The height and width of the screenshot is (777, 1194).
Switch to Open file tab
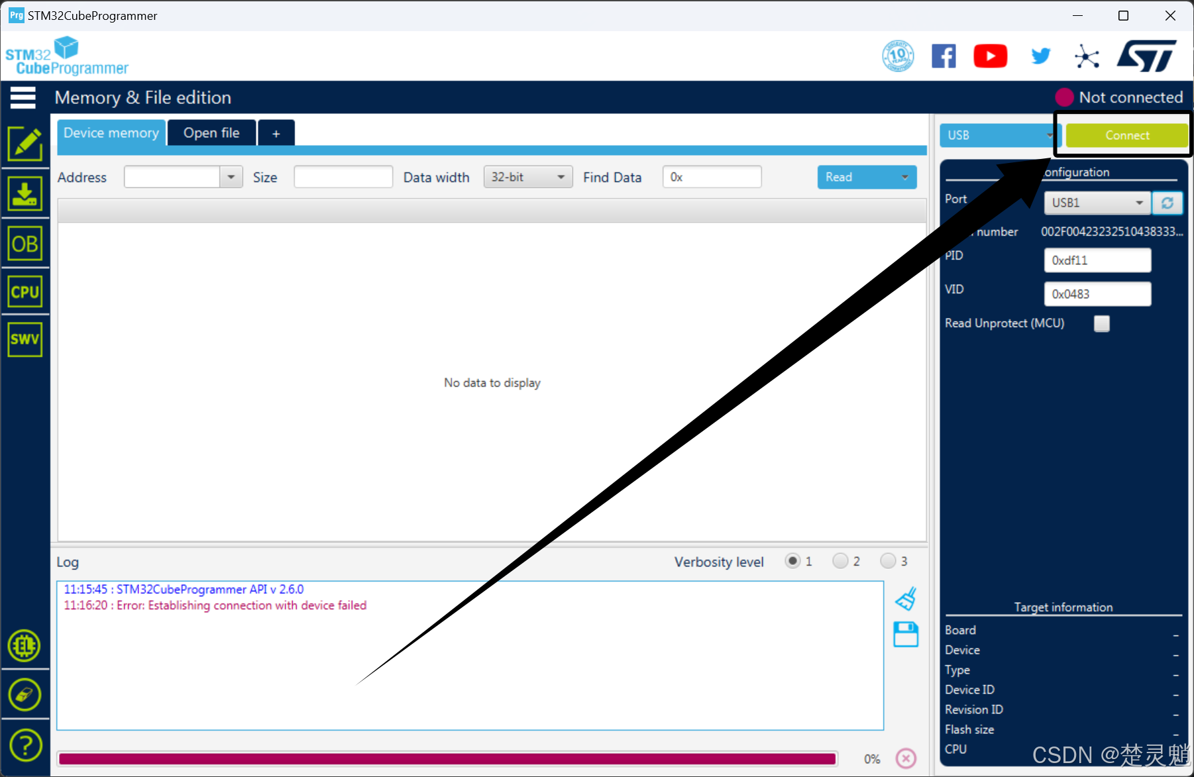(x=211, y=132)
